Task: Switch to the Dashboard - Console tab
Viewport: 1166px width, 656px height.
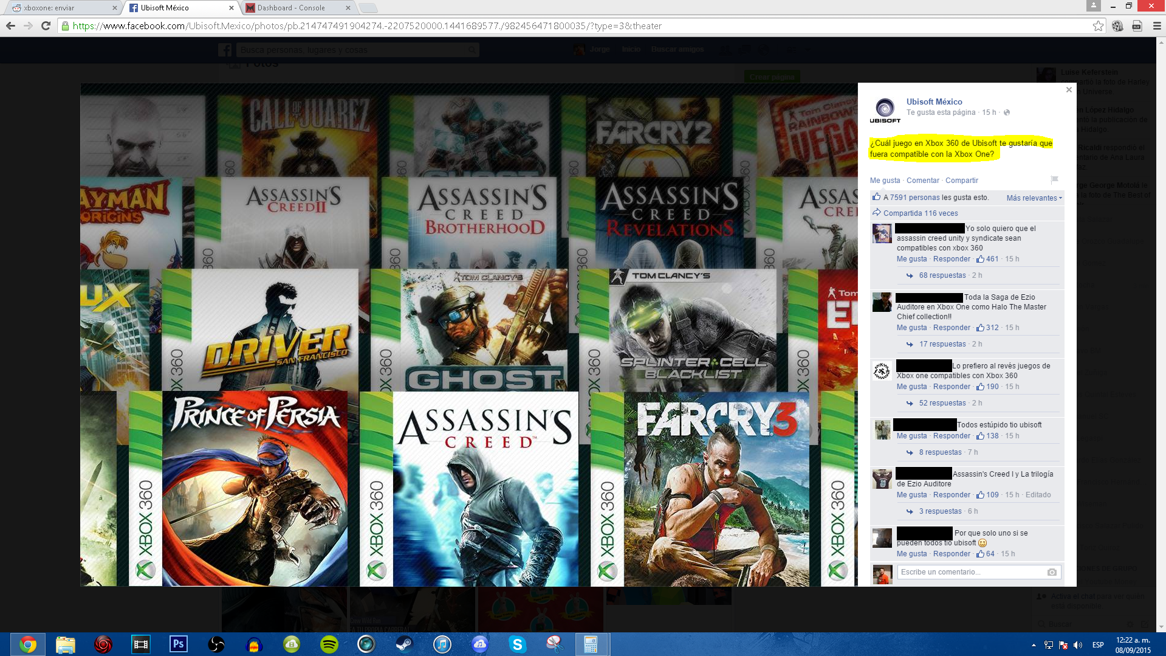Action: tap(298, 8)
